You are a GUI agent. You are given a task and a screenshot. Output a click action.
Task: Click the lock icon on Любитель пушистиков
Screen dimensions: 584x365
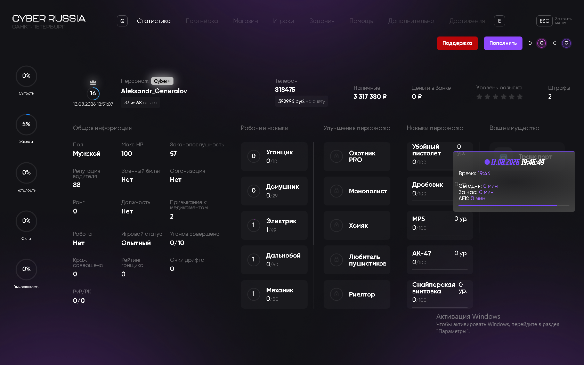[336, 260]
